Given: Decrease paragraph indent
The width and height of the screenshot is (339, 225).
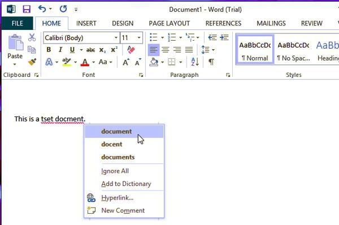Looking at the screenshot, I should pos(212,37).
